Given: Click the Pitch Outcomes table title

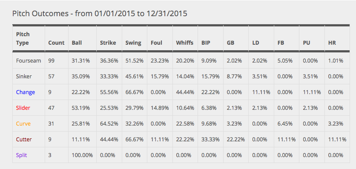Looking at the screenshot, I should pos(100,14).
